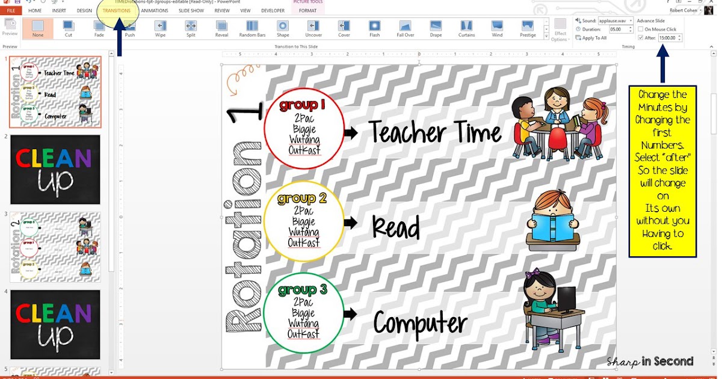Uncheck the After advance option
The width and height of the screenshot is (722, 379).
(x=640, y=38)
